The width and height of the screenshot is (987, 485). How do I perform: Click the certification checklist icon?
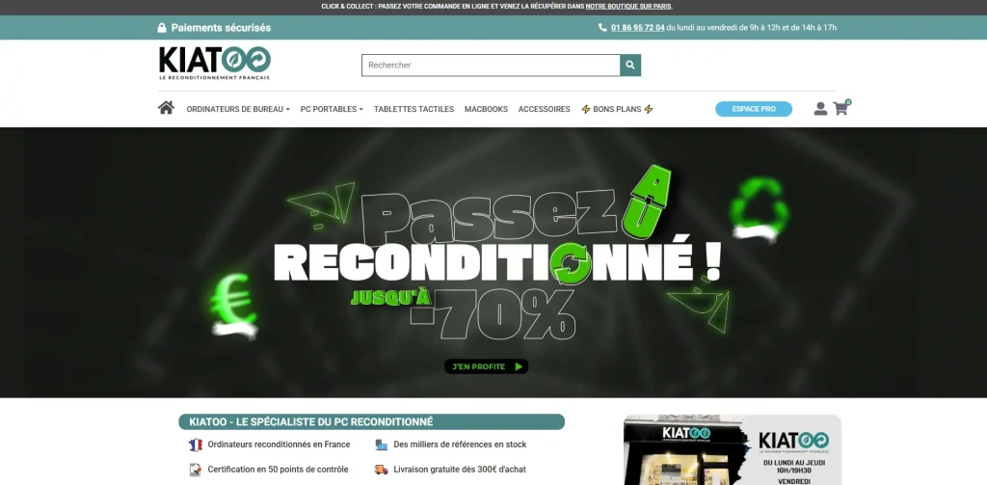click(196, 470)
